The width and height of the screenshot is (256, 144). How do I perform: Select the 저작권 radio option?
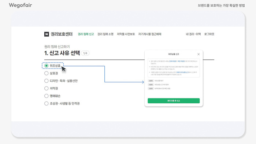click(47, 88)
